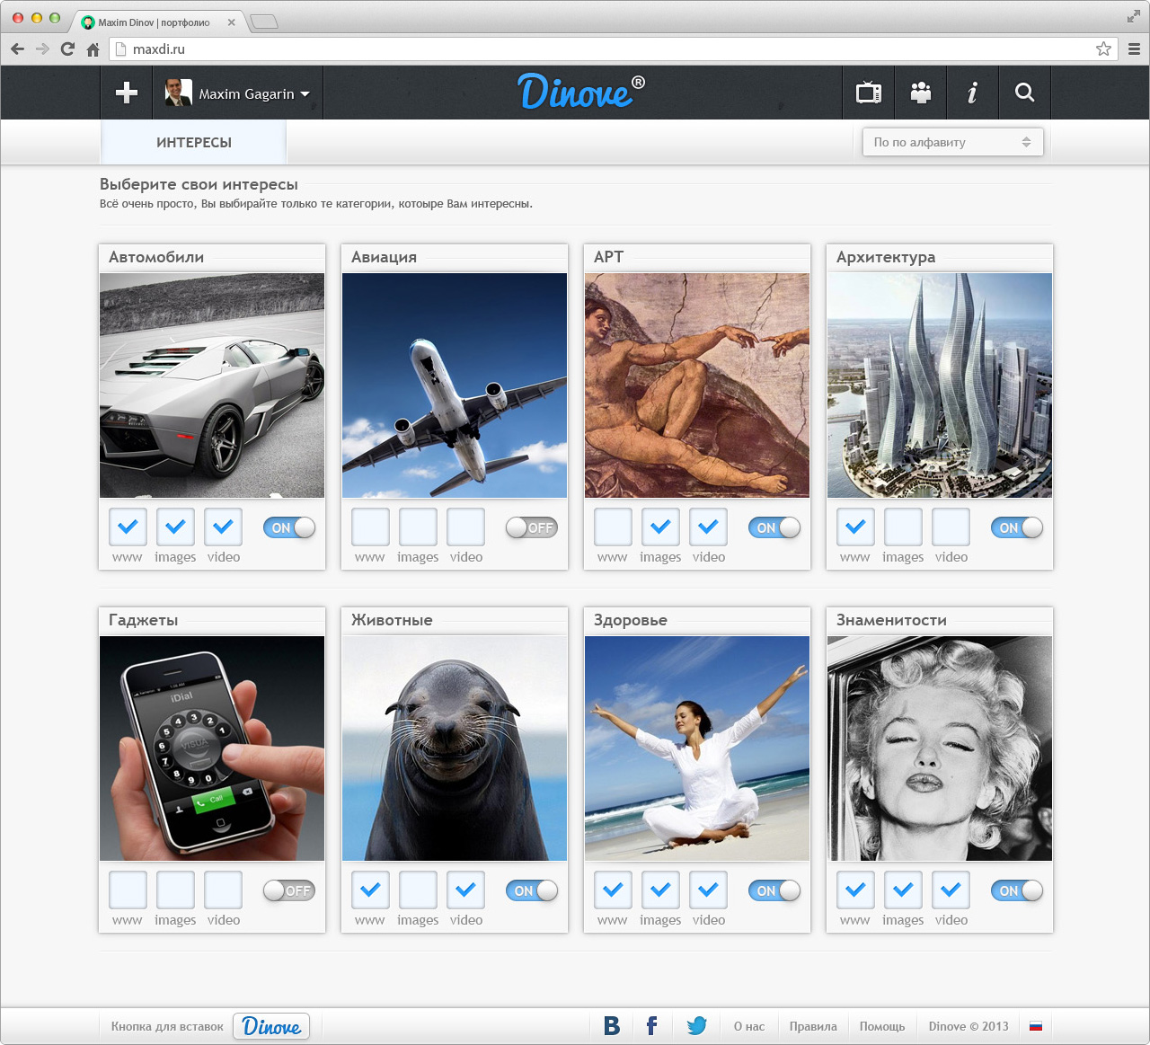Turn off the АРТ ON switch
The image size is (1150, 1045).
pyautogui.click(x=774, y=527)
